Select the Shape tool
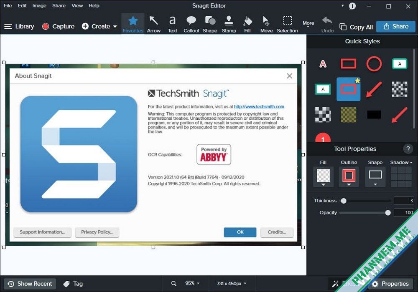418x292 pixels. pos(210,24)
